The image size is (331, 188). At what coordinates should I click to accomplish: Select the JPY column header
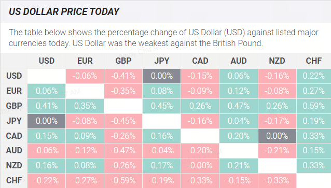pyautogui.click(x=162, y=61)
